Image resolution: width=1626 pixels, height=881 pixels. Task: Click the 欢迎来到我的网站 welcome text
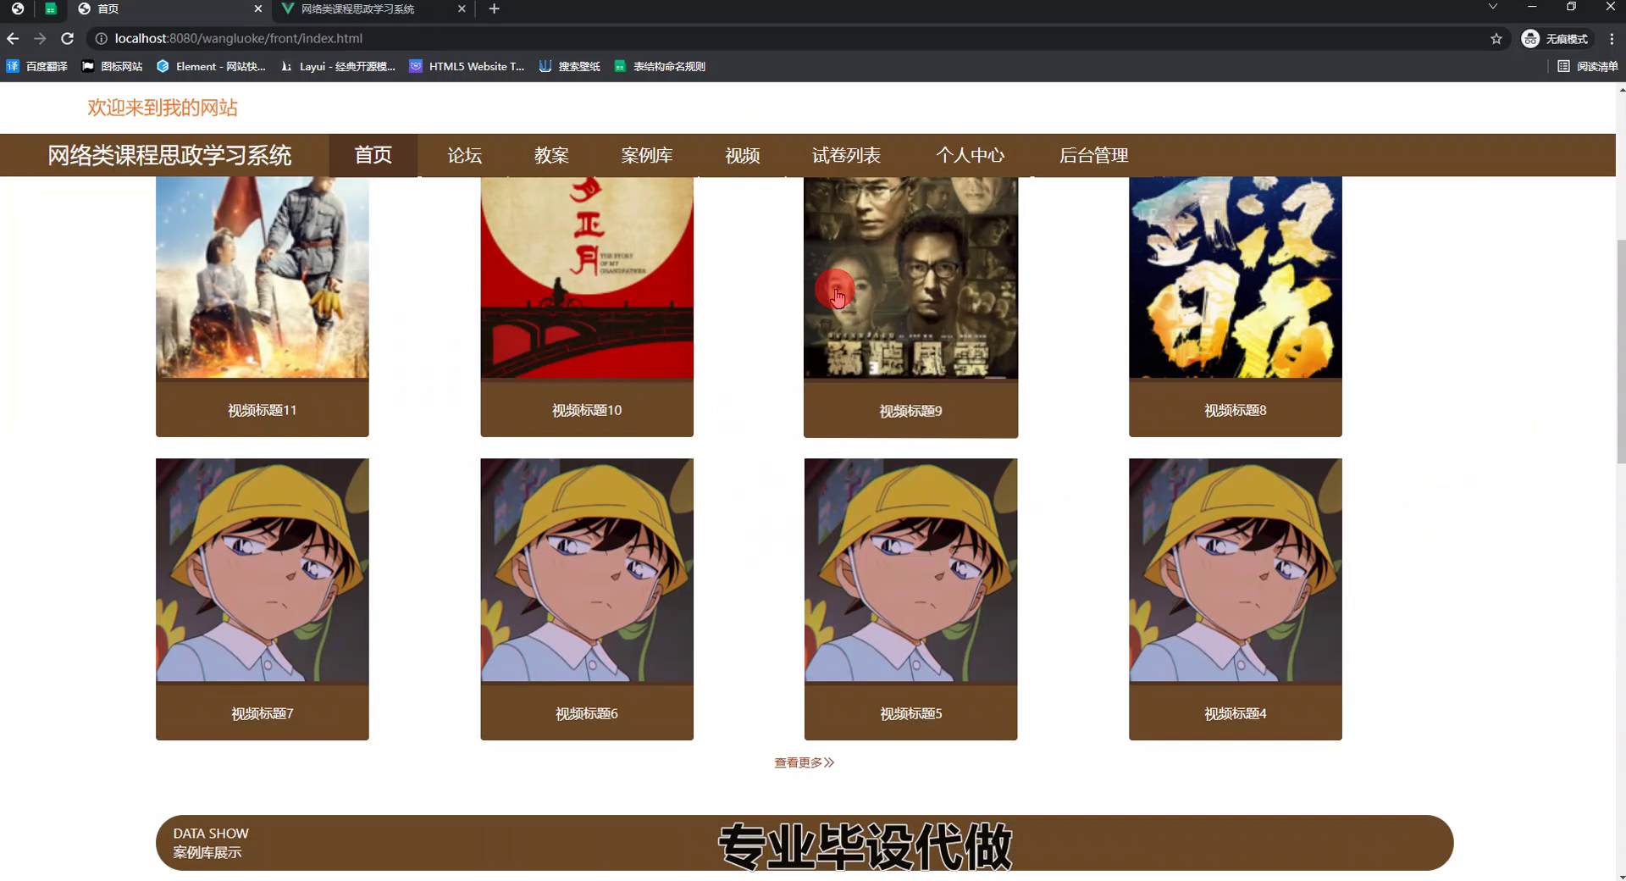pyautogui.click(x=163, y=108)
